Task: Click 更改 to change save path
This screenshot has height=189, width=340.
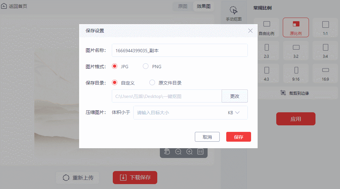Action: click(x=234, y=96)
